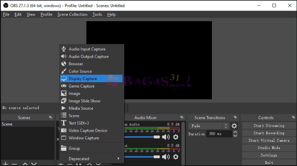This screenshot has width=297, height=166.
Task: Click Start Virtual Camera button
Action: click(x=269, y=140)
